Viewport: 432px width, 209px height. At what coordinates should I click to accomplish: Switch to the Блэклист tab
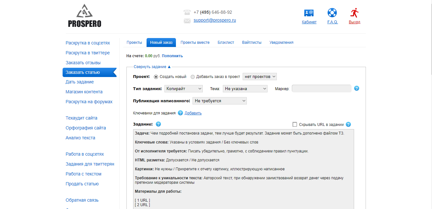coord(226,42)
